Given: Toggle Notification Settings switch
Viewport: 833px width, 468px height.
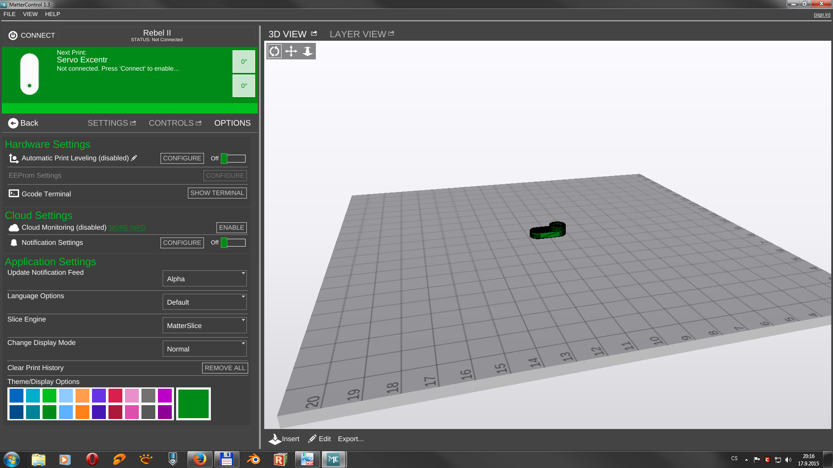Looking at the screenshot, I should coord(233,243).
